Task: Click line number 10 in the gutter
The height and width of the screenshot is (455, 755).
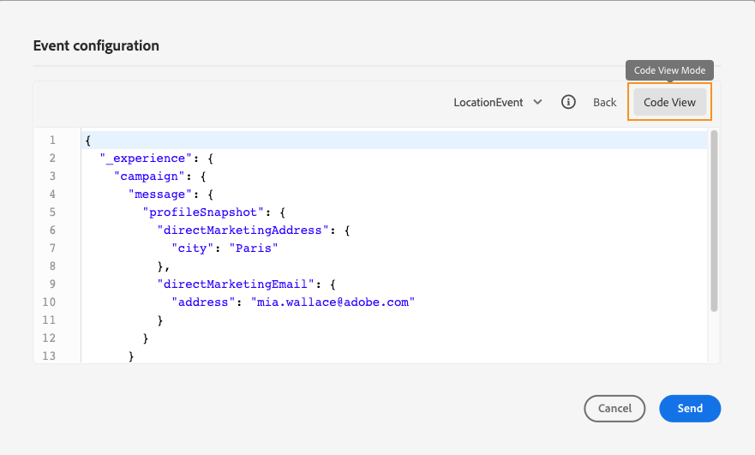Action: click(49, 302)
